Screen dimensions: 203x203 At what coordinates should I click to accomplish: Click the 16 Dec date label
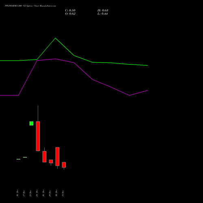(x=17, y=193)
